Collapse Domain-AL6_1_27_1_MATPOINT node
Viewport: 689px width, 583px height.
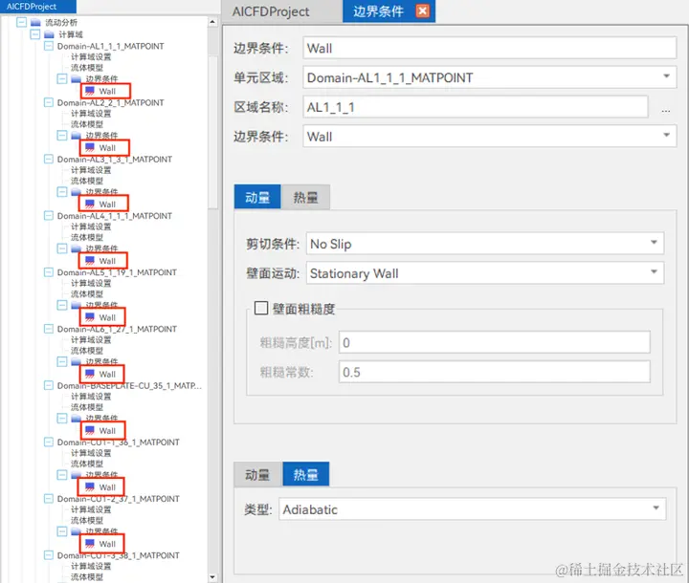49,329
